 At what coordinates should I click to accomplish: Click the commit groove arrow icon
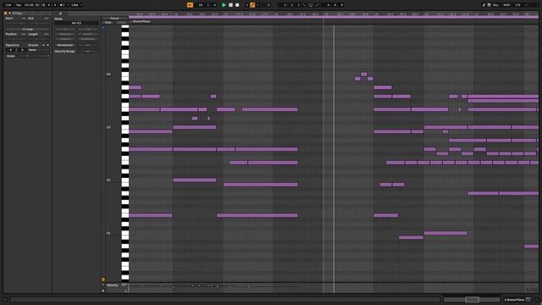click(x=47, y=45)
